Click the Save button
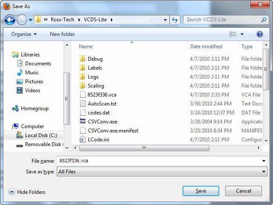 coord(201,191)
